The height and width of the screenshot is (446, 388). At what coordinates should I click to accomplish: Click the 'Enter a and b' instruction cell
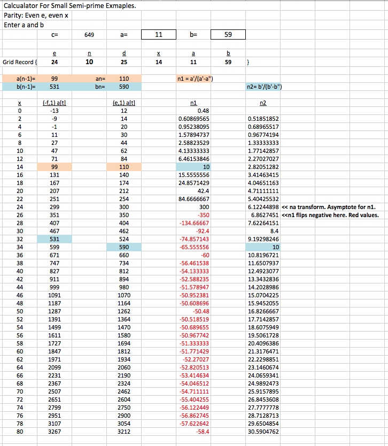[24, 25]
